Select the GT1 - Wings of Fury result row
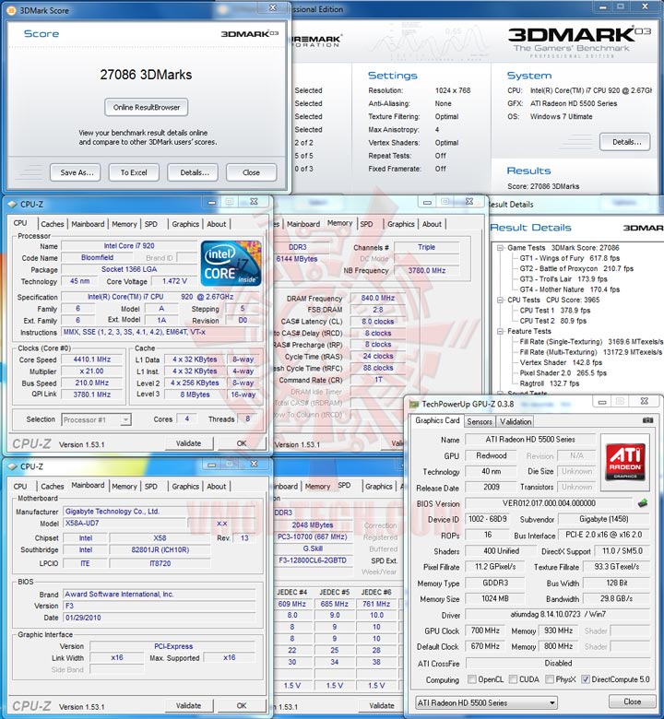The height and width of the screenshot is (719, 664). pos(569,258)
